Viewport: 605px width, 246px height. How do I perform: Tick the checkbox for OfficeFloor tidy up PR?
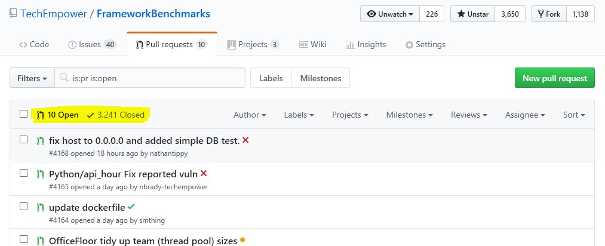pyautogui.click(x=23, y=239)
